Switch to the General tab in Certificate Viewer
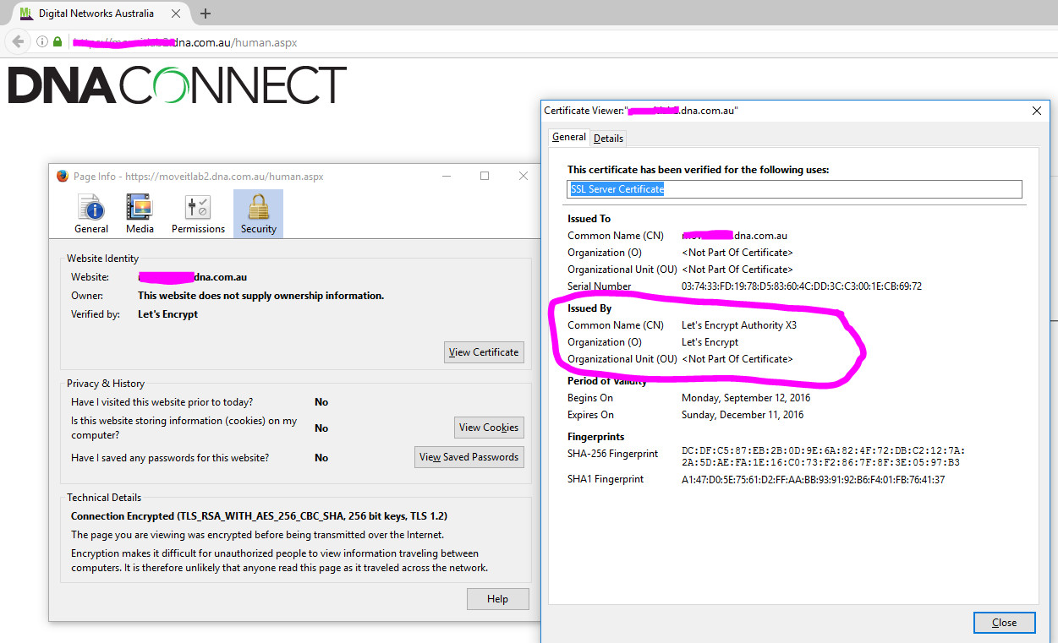The image size is (1058, 643). pyautogui.click(x=569, y=137)
